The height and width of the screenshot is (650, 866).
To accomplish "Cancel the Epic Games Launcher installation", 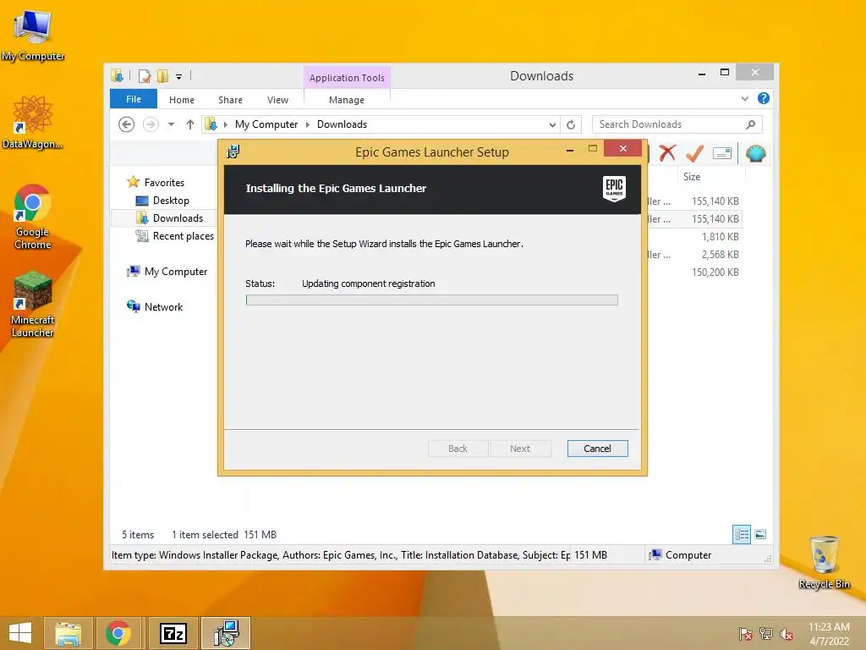I will (597, 449).
